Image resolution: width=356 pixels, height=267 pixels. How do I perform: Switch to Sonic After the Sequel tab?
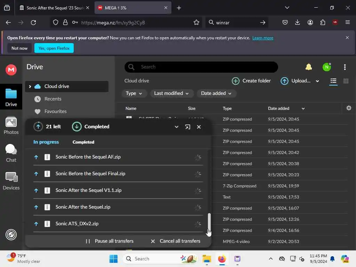pos(54,8)
